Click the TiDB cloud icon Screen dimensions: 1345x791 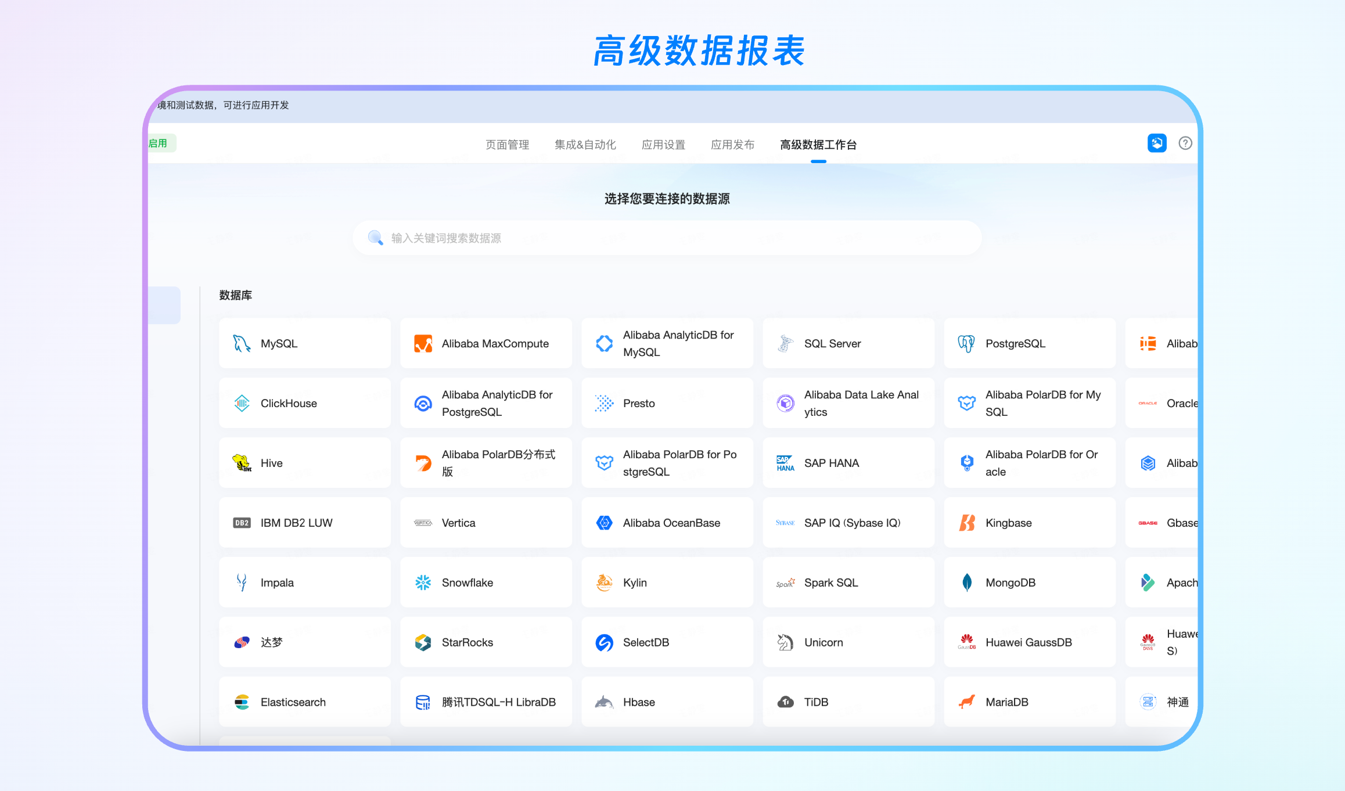[785, 702]
